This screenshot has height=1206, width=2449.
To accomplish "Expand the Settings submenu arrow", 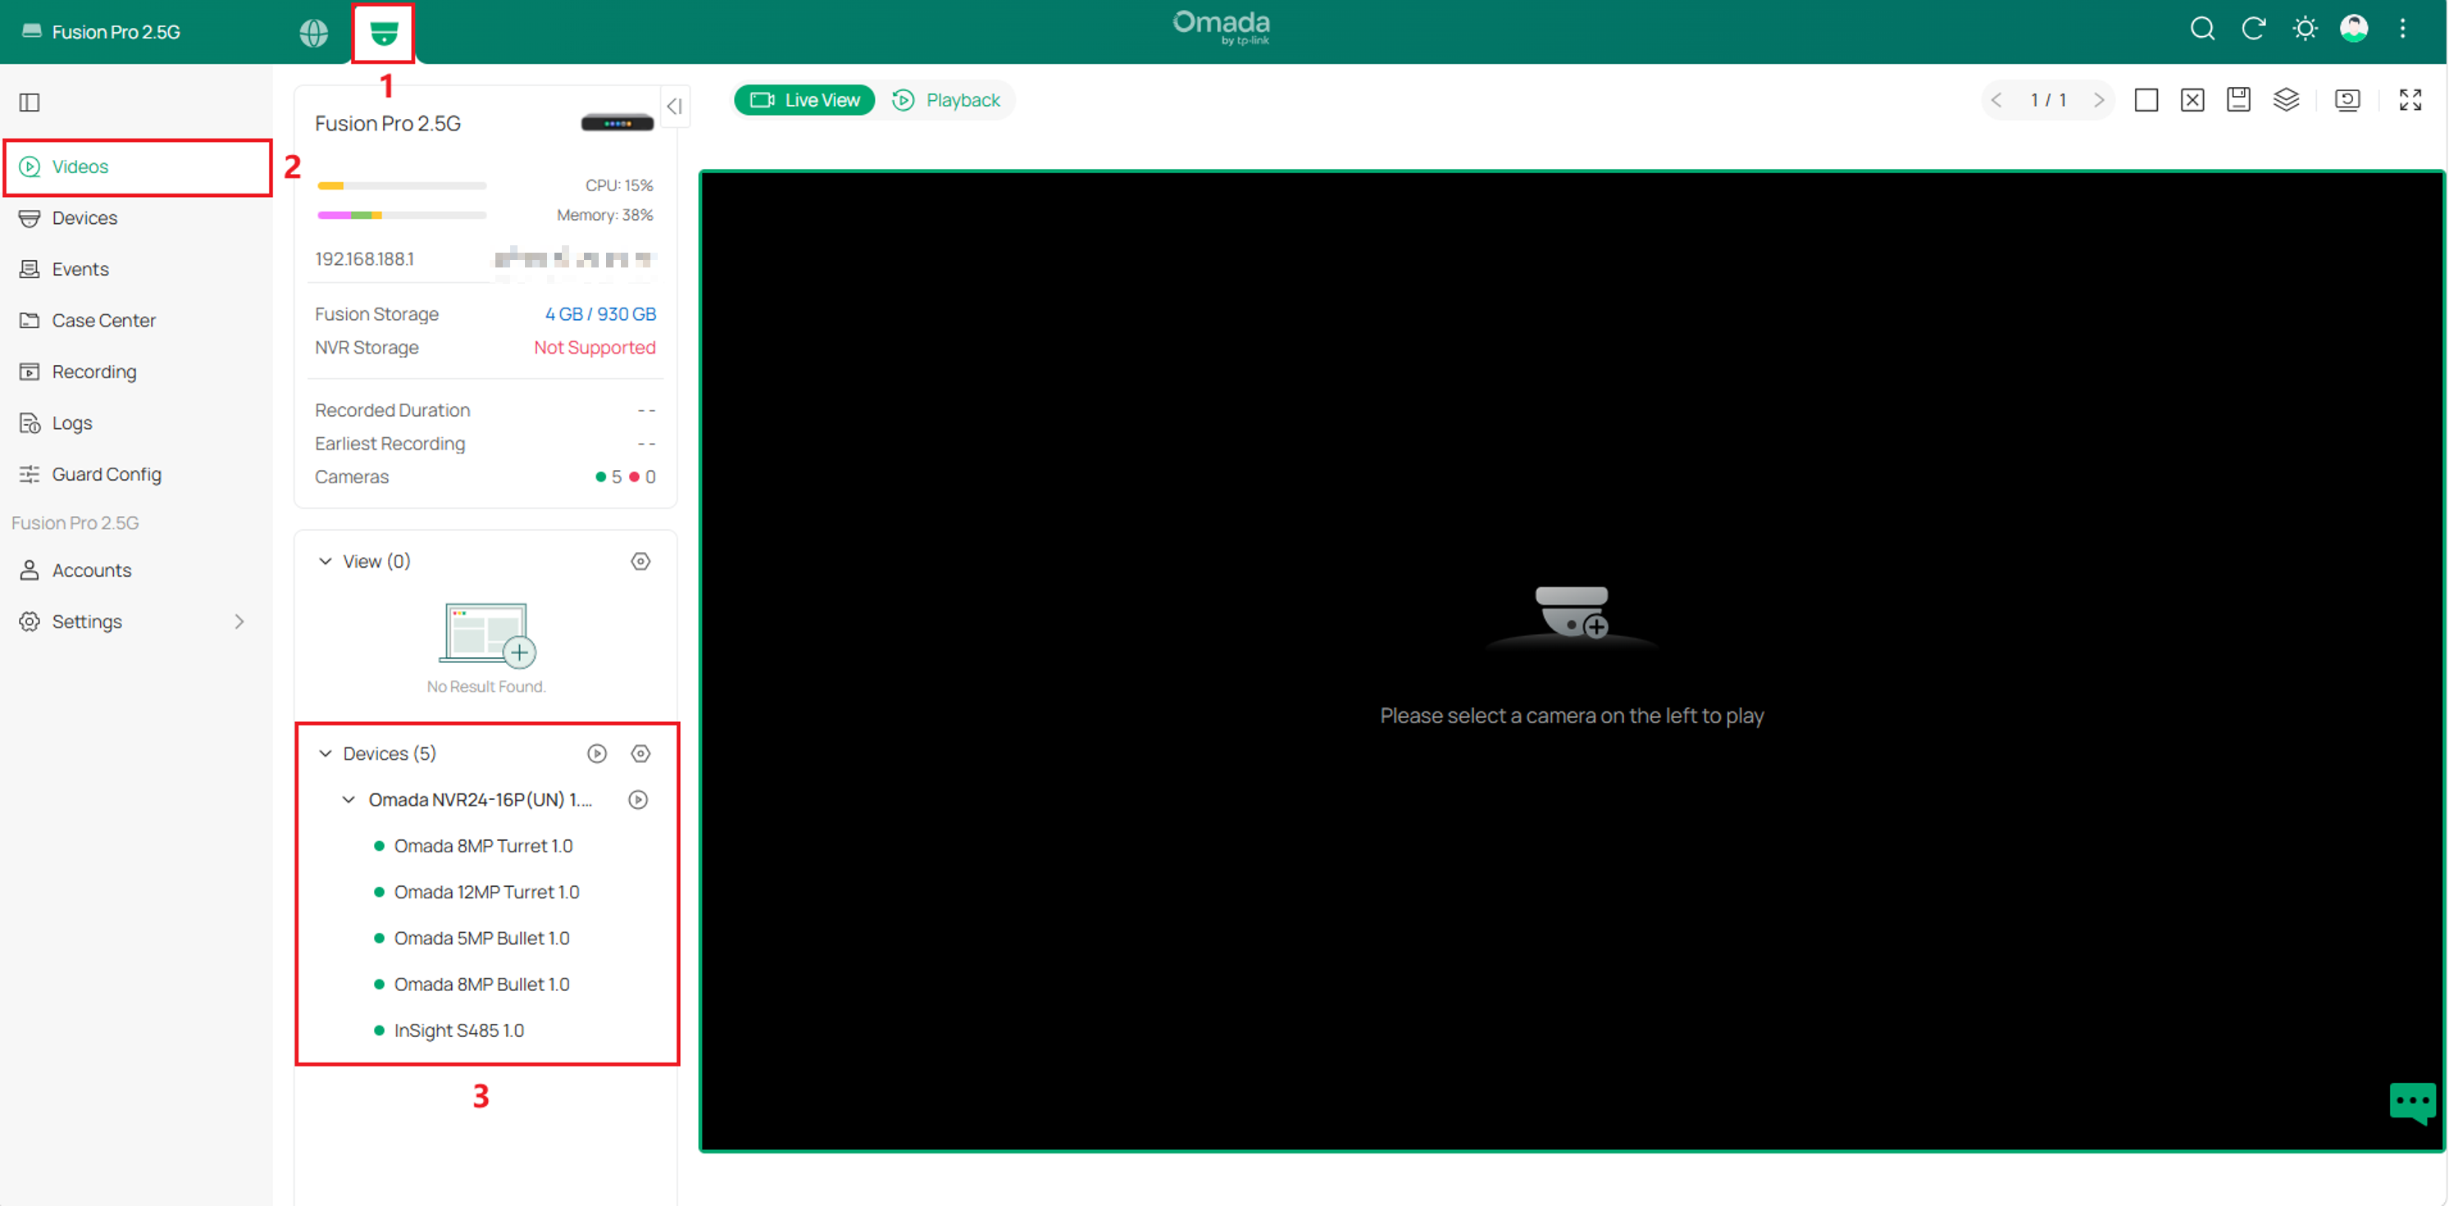I will [239, 621].
